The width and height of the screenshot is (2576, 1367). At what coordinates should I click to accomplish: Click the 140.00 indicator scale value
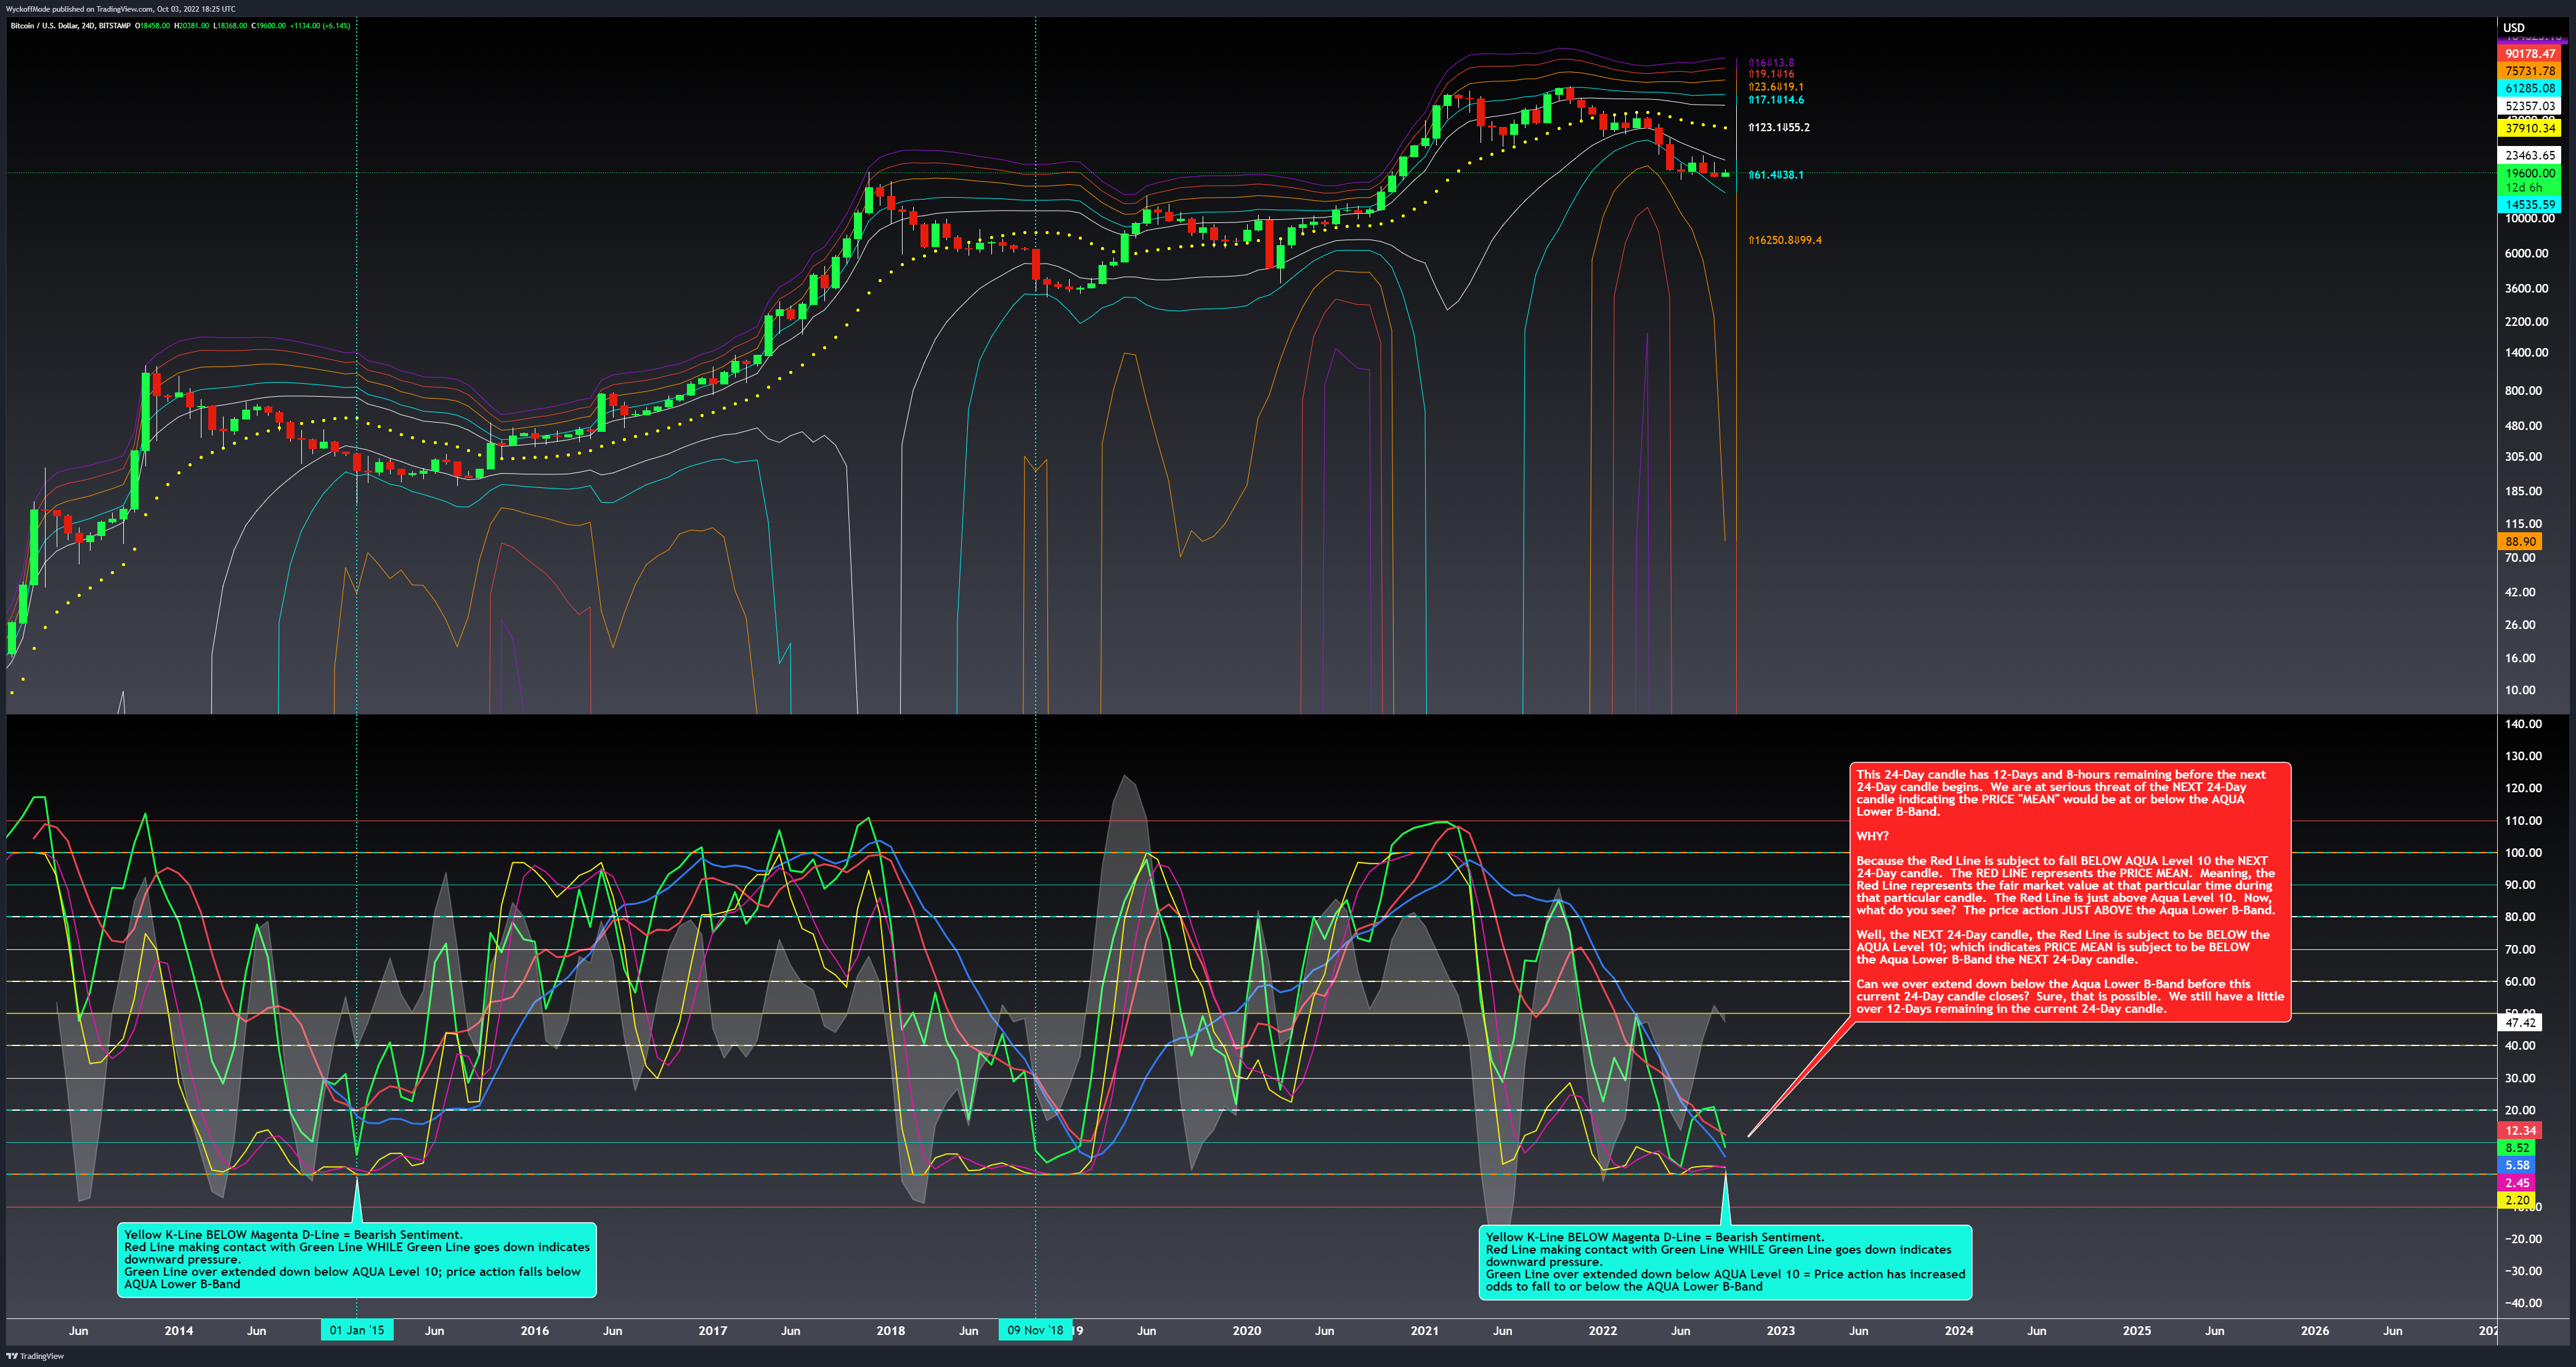(2523, 723)
